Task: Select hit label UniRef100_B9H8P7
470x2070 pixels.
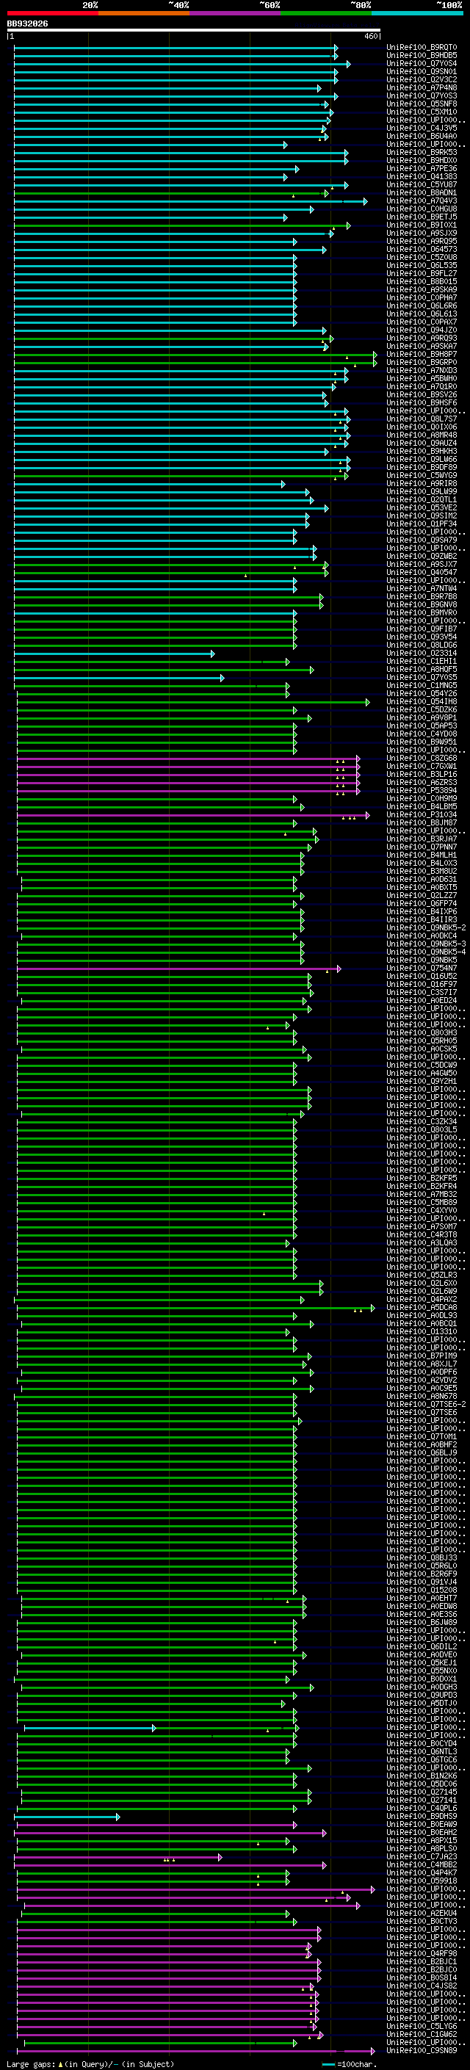Action: [422, 355]
